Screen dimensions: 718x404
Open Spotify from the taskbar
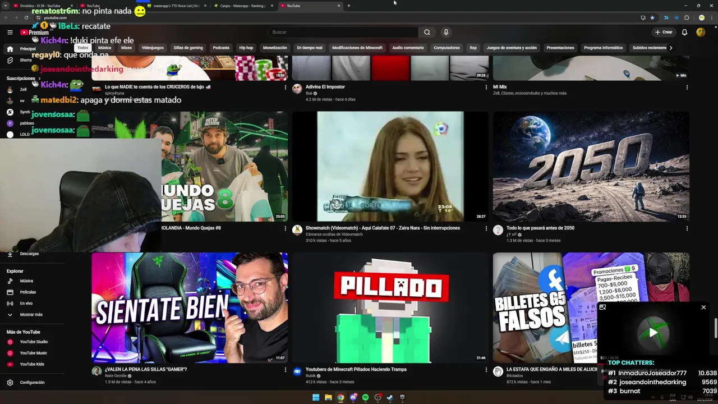point(365,397)
